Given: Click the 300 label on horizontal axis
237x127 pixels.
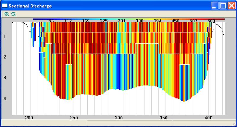Looking at the screenshot, I should point(118,118).
